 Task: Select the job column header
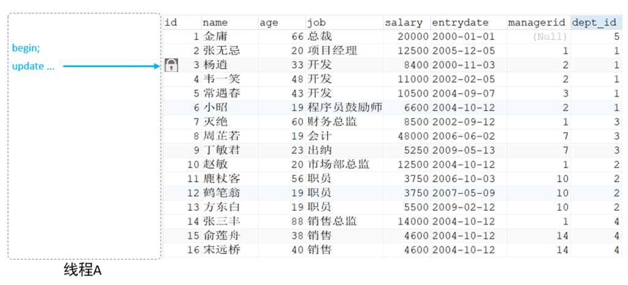pos(317,23)
